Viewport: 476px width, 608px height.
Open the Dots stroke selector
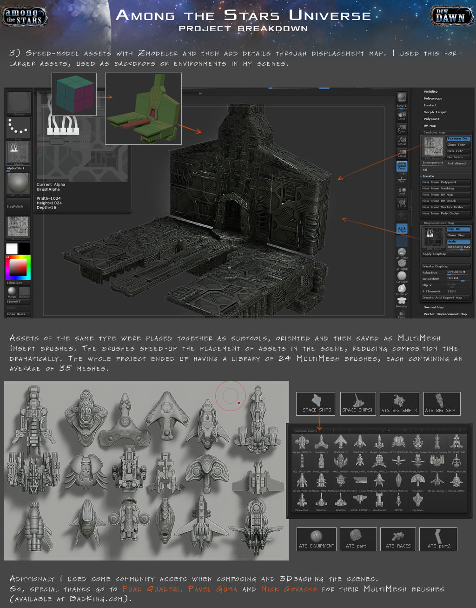point(19,128)
